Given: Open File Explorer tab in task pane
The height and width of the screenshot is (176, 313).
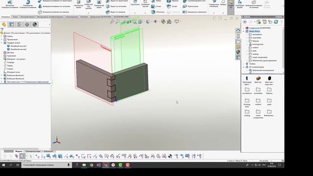Looking at the screenshot, I should point(238,42).
